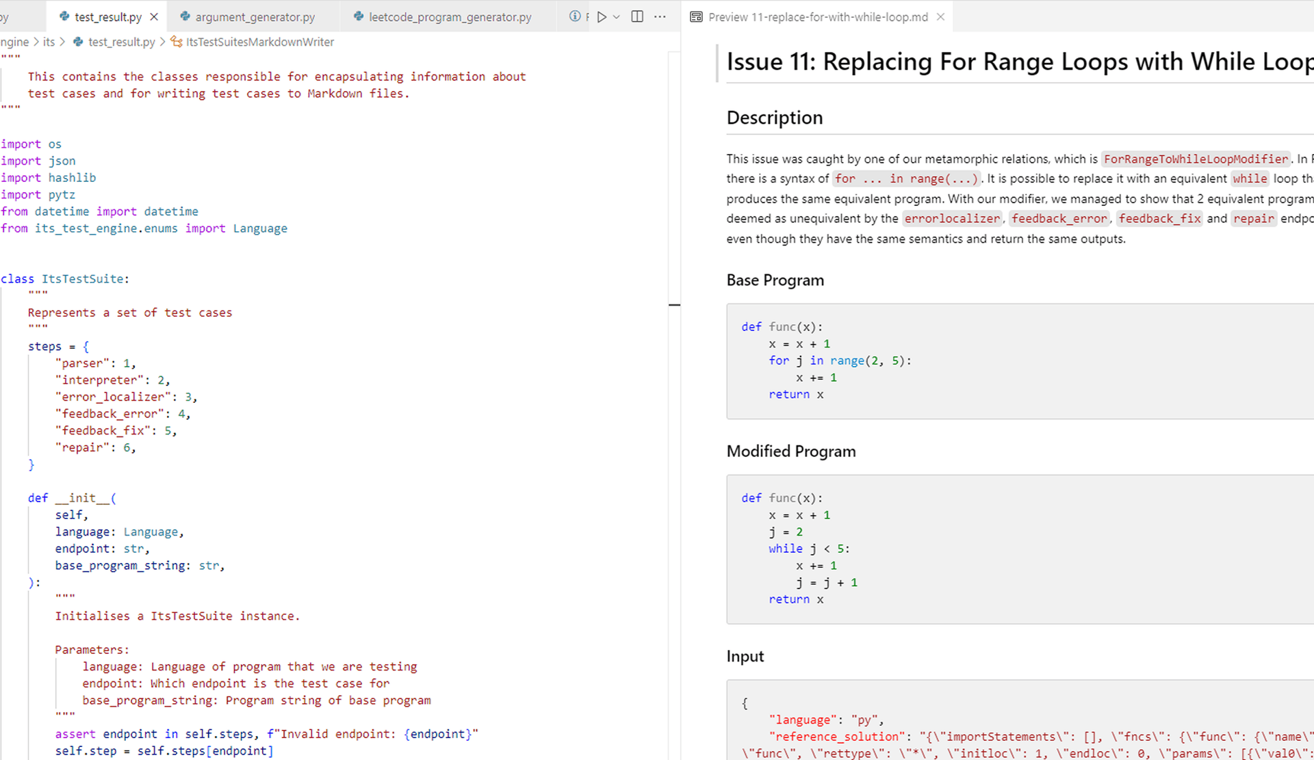Click the '"feedback_error": 4,' line
This screenshot has width=1314, height=760.
click(123, 413)
